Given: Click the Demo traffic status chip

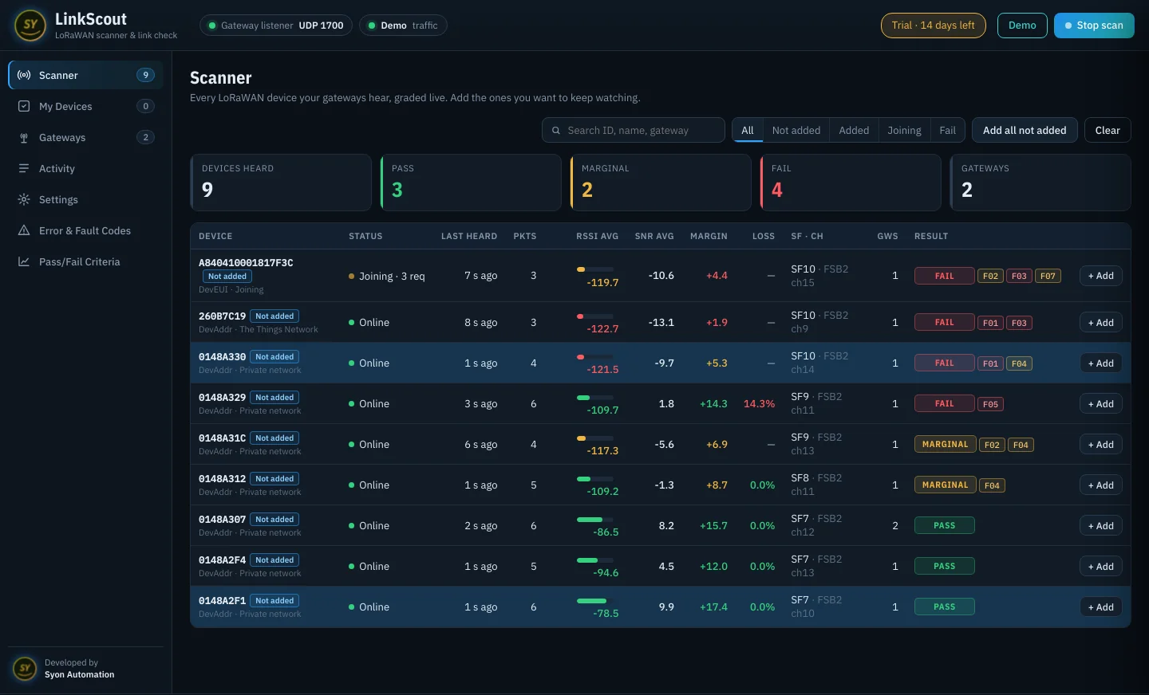Looking at the screenshot, I should (x=403, y=26).
